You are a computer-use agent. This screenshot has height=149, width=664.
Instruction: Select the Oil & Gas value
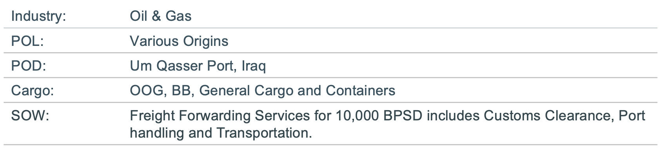[161, 16]
